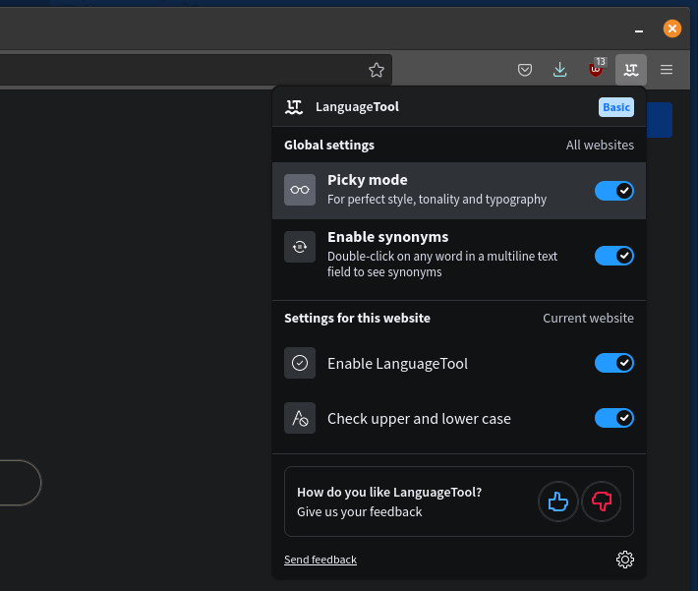Screen dimensions: 698x591
Task: Click the Picky mode glasses icon
Action: point(300,190)
